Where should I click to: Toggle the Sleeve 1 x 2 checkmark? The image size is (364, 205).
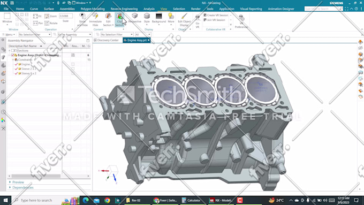(16, 73)
